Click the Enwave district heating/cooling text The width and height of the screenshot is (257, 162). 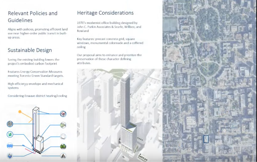[x=37, y=96]
